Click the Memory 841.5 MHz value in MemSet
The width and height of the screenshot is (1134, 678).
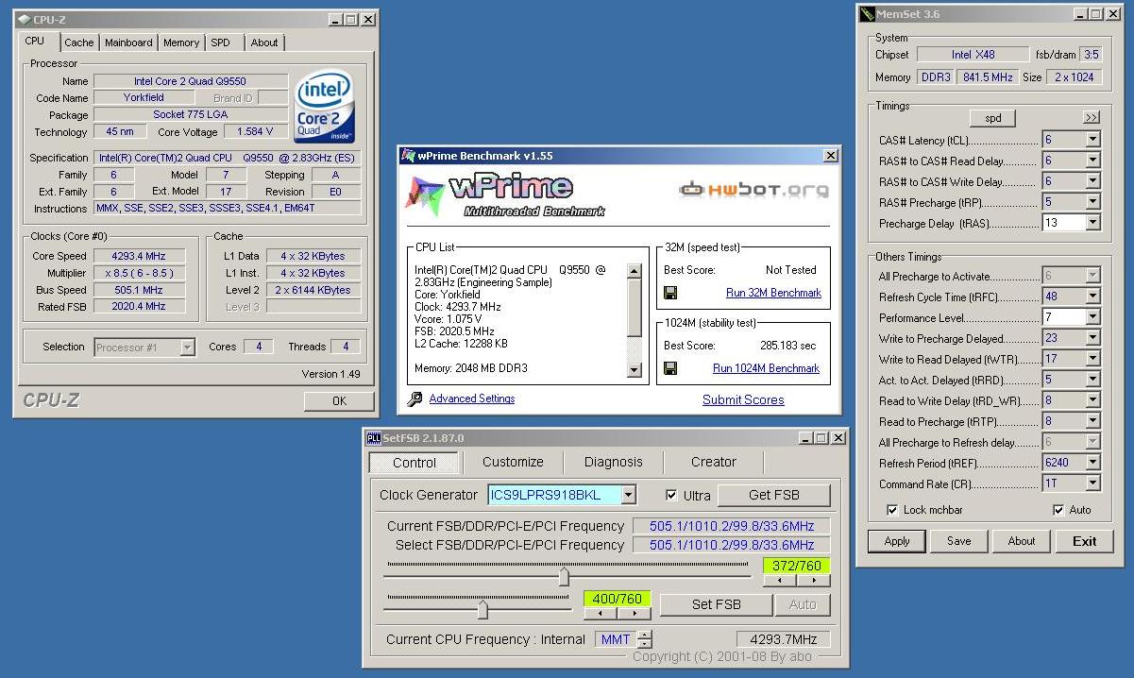tap(986, 77)
